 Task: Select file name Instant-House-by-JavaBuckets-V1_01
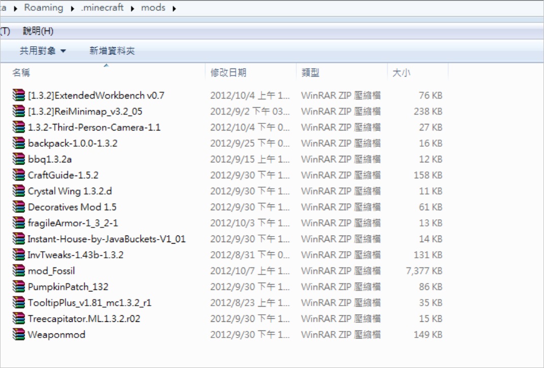pyautogui.click(x=107, y=239)
